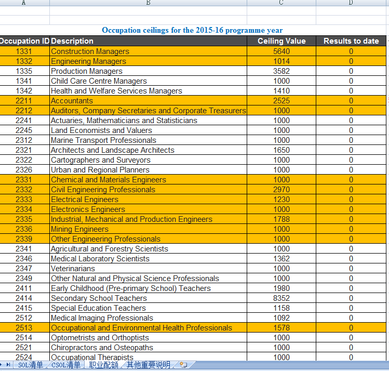Select column D header
The image size is (389, 371).
pyautogui.click(x=351, y=3)
